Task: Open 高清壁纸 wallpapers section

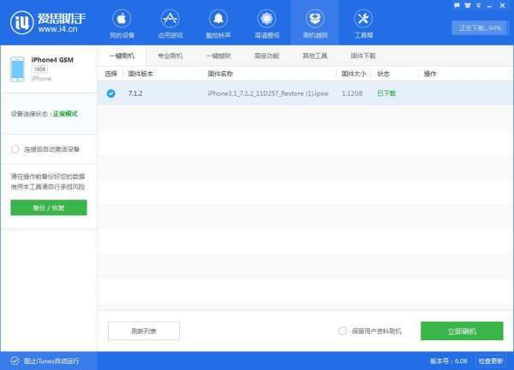Action: (266, 24)
